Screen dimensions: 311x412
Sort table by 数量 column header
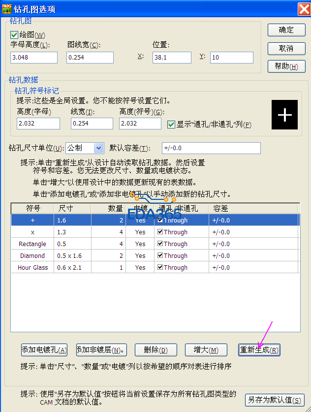(x=108, y=209)
